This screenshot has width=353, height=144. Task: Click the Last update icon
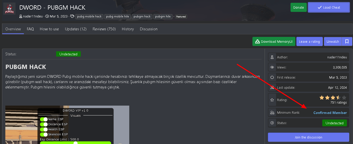click(272, 87)
